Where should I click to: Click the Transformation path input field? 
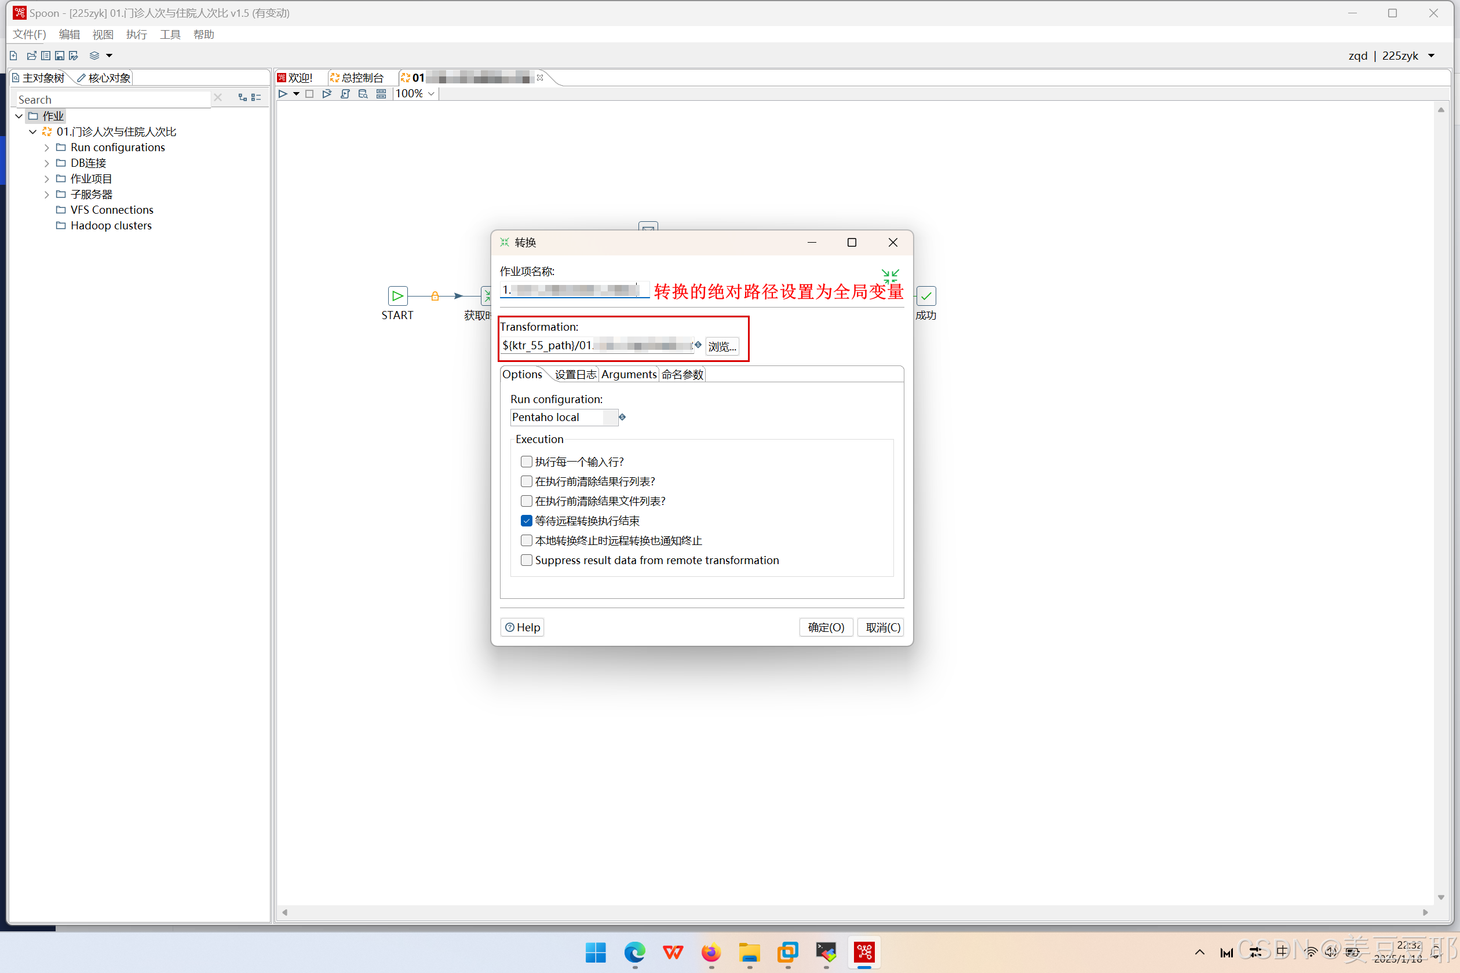coord(596,346)
